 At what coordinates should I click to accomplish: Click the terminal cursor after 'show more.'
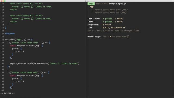[128, 37]
